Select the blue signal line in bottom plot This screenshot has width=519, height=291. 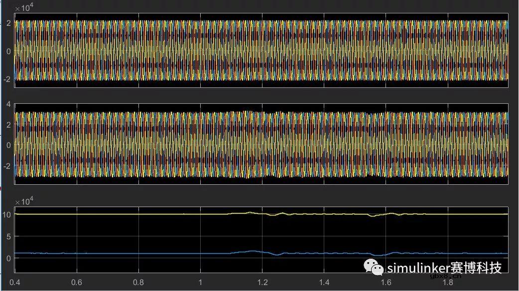[x=125, y=253]
